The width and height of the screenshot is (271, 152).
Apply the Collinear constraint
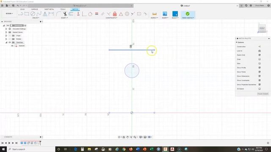point(133,14)
